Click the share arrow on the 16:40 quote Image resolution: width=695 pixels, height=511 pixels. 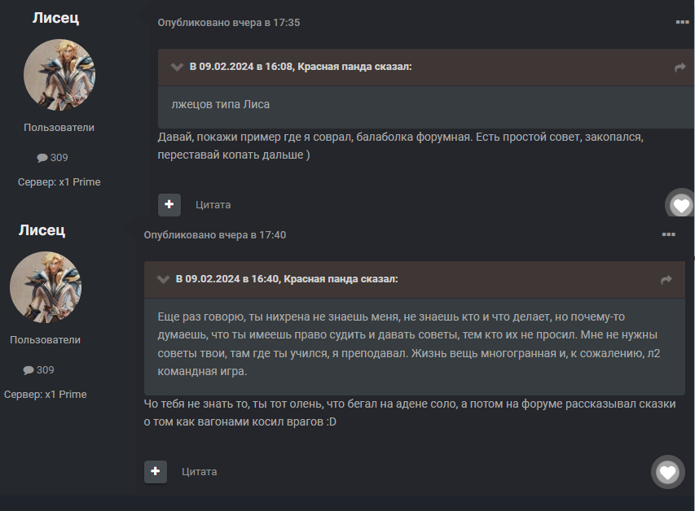coord(666,280)
